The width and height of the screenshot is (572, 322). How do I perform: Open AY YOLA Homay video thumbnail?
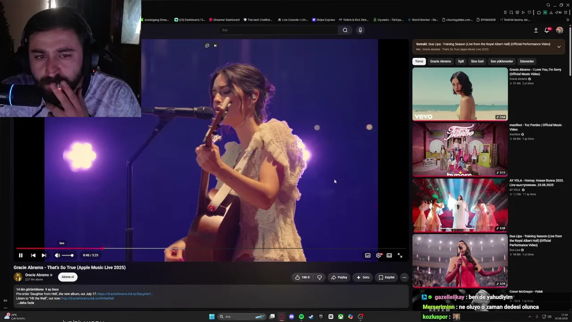460,205
